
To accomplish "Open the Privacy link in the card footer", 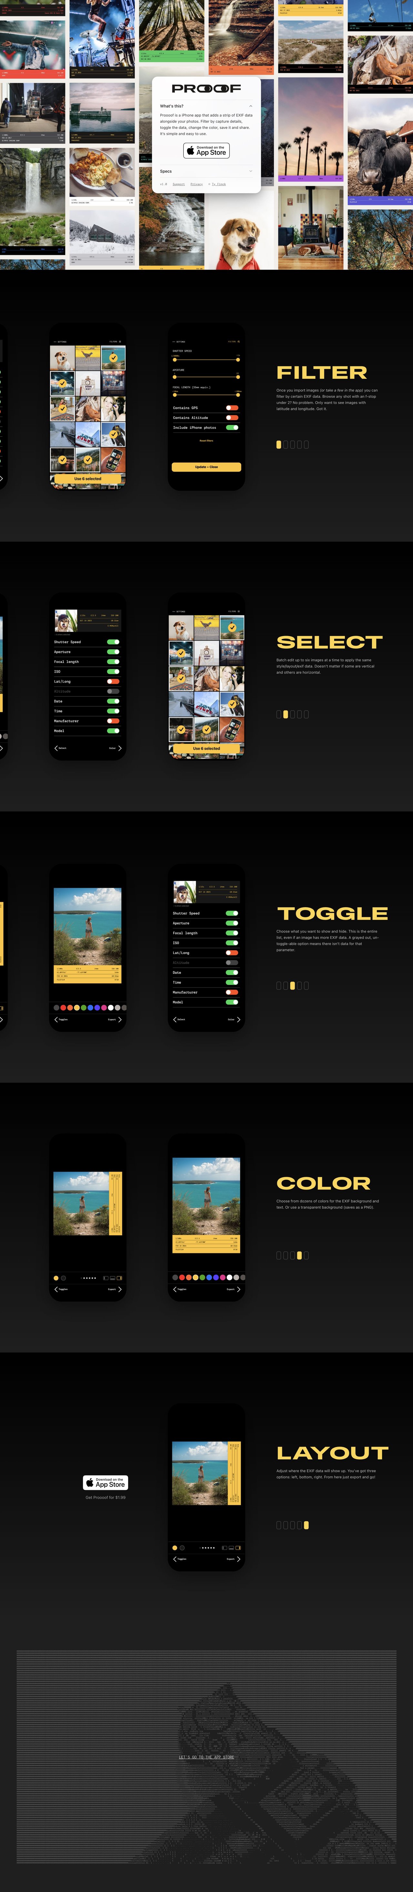I will (x=196, y=184).
